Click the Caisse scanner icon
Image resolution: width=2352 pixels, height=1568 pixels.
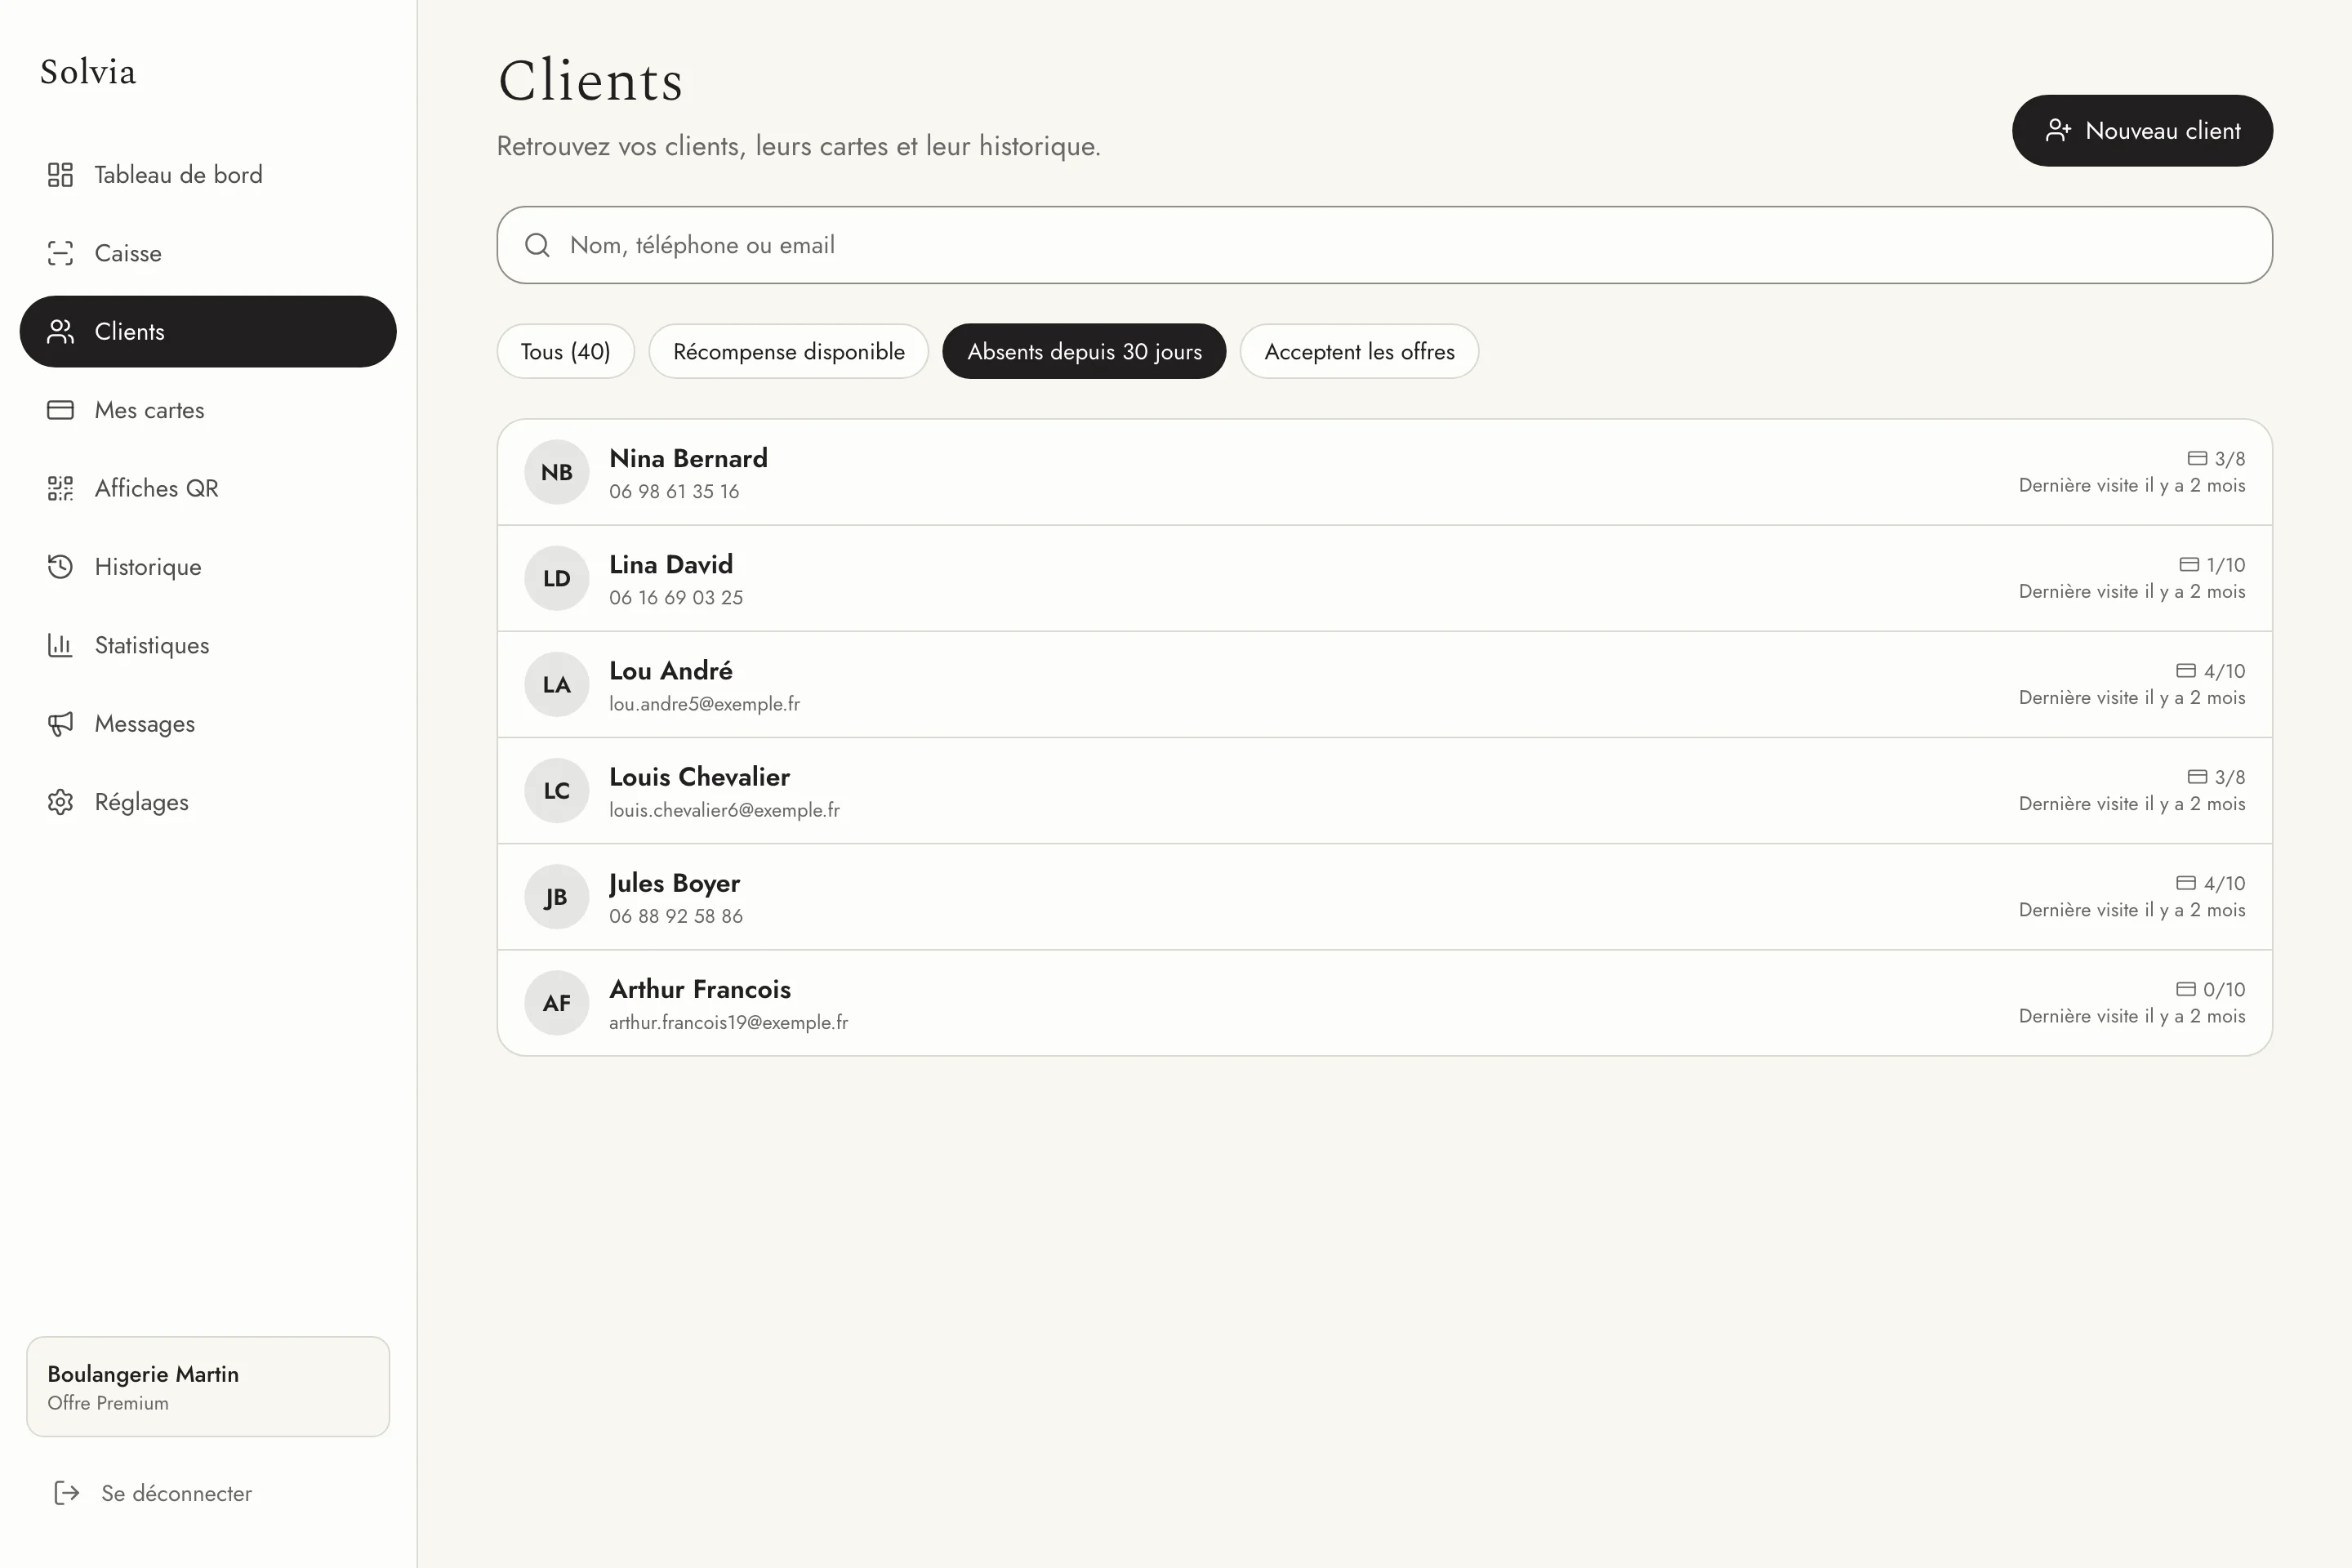60,253
